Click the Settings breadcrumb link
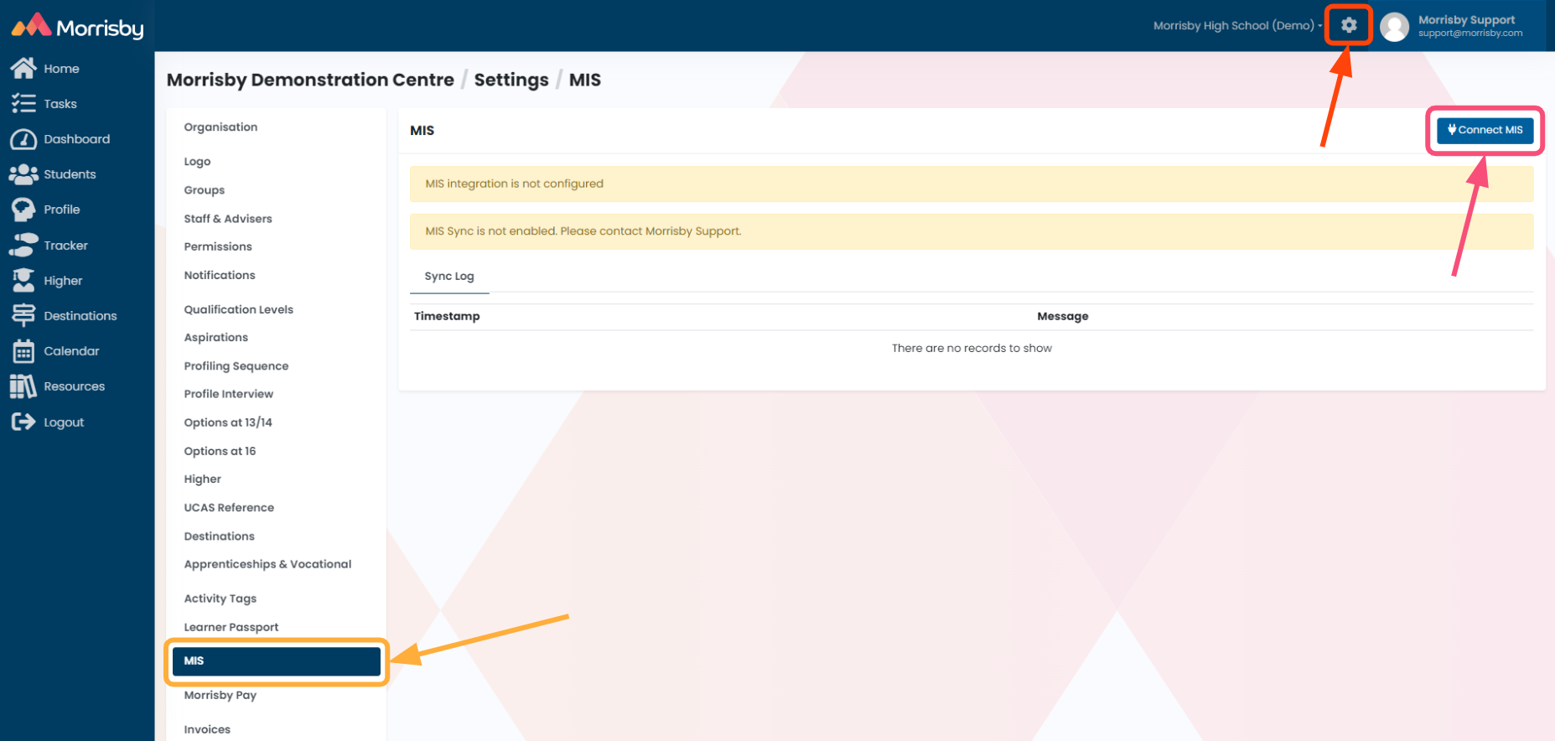Viewport: 1555px width, 741px height. [511, 80]
